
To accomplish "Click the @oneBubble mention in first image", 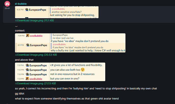I will click(58, 9).
